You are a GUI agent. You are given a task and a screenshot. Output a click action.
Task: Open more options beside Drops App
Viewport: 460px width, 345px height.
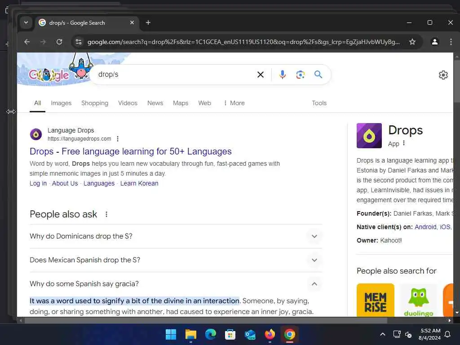pyautogui.click(x=404, y=143)
